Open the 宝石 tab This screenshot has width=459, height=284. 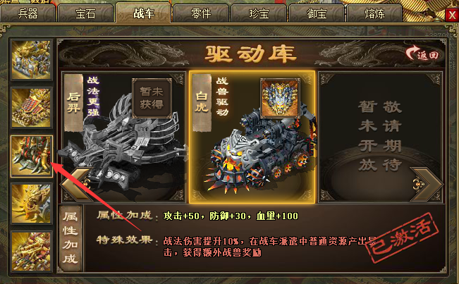85,13
